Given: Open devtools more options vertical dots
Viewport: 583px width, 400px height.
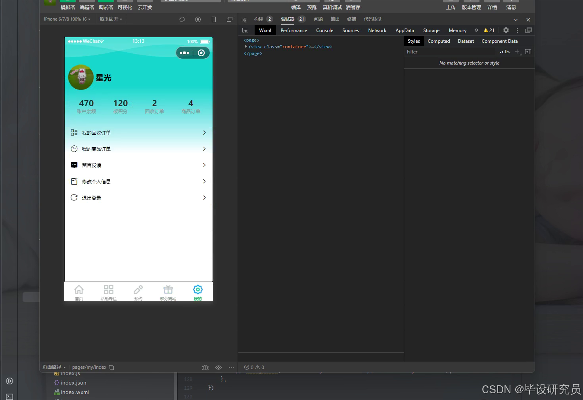Looking at the screenshot, I should 517,30.
